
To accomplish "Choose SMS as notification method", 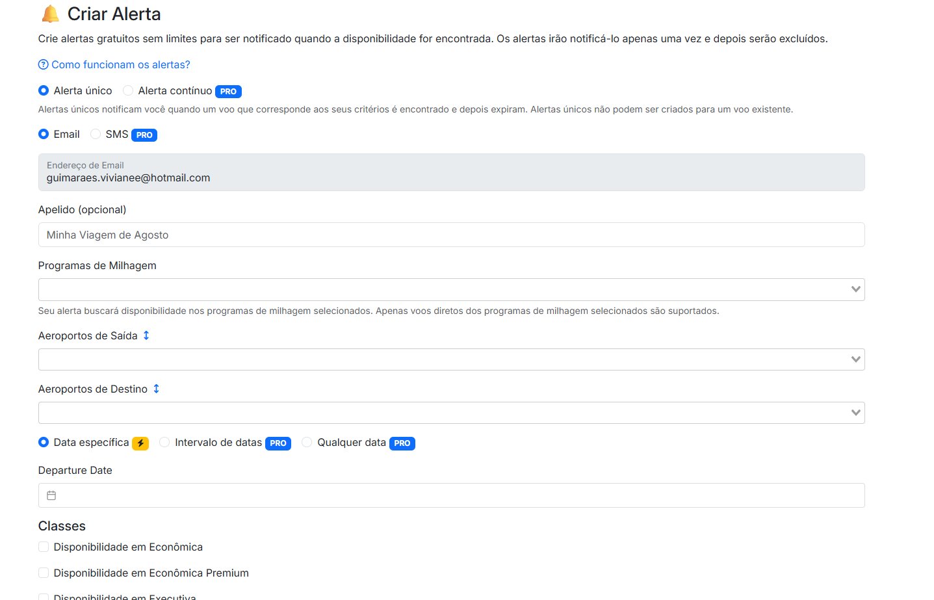I will pyautogui.click(x=96, y=134).
